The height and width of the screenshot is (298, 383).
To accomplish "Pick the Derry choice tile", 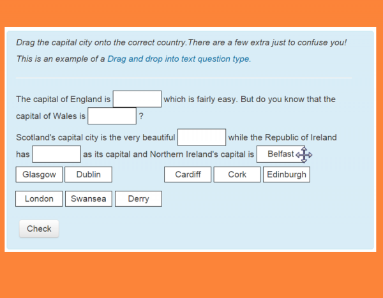I will click(139, 199).
